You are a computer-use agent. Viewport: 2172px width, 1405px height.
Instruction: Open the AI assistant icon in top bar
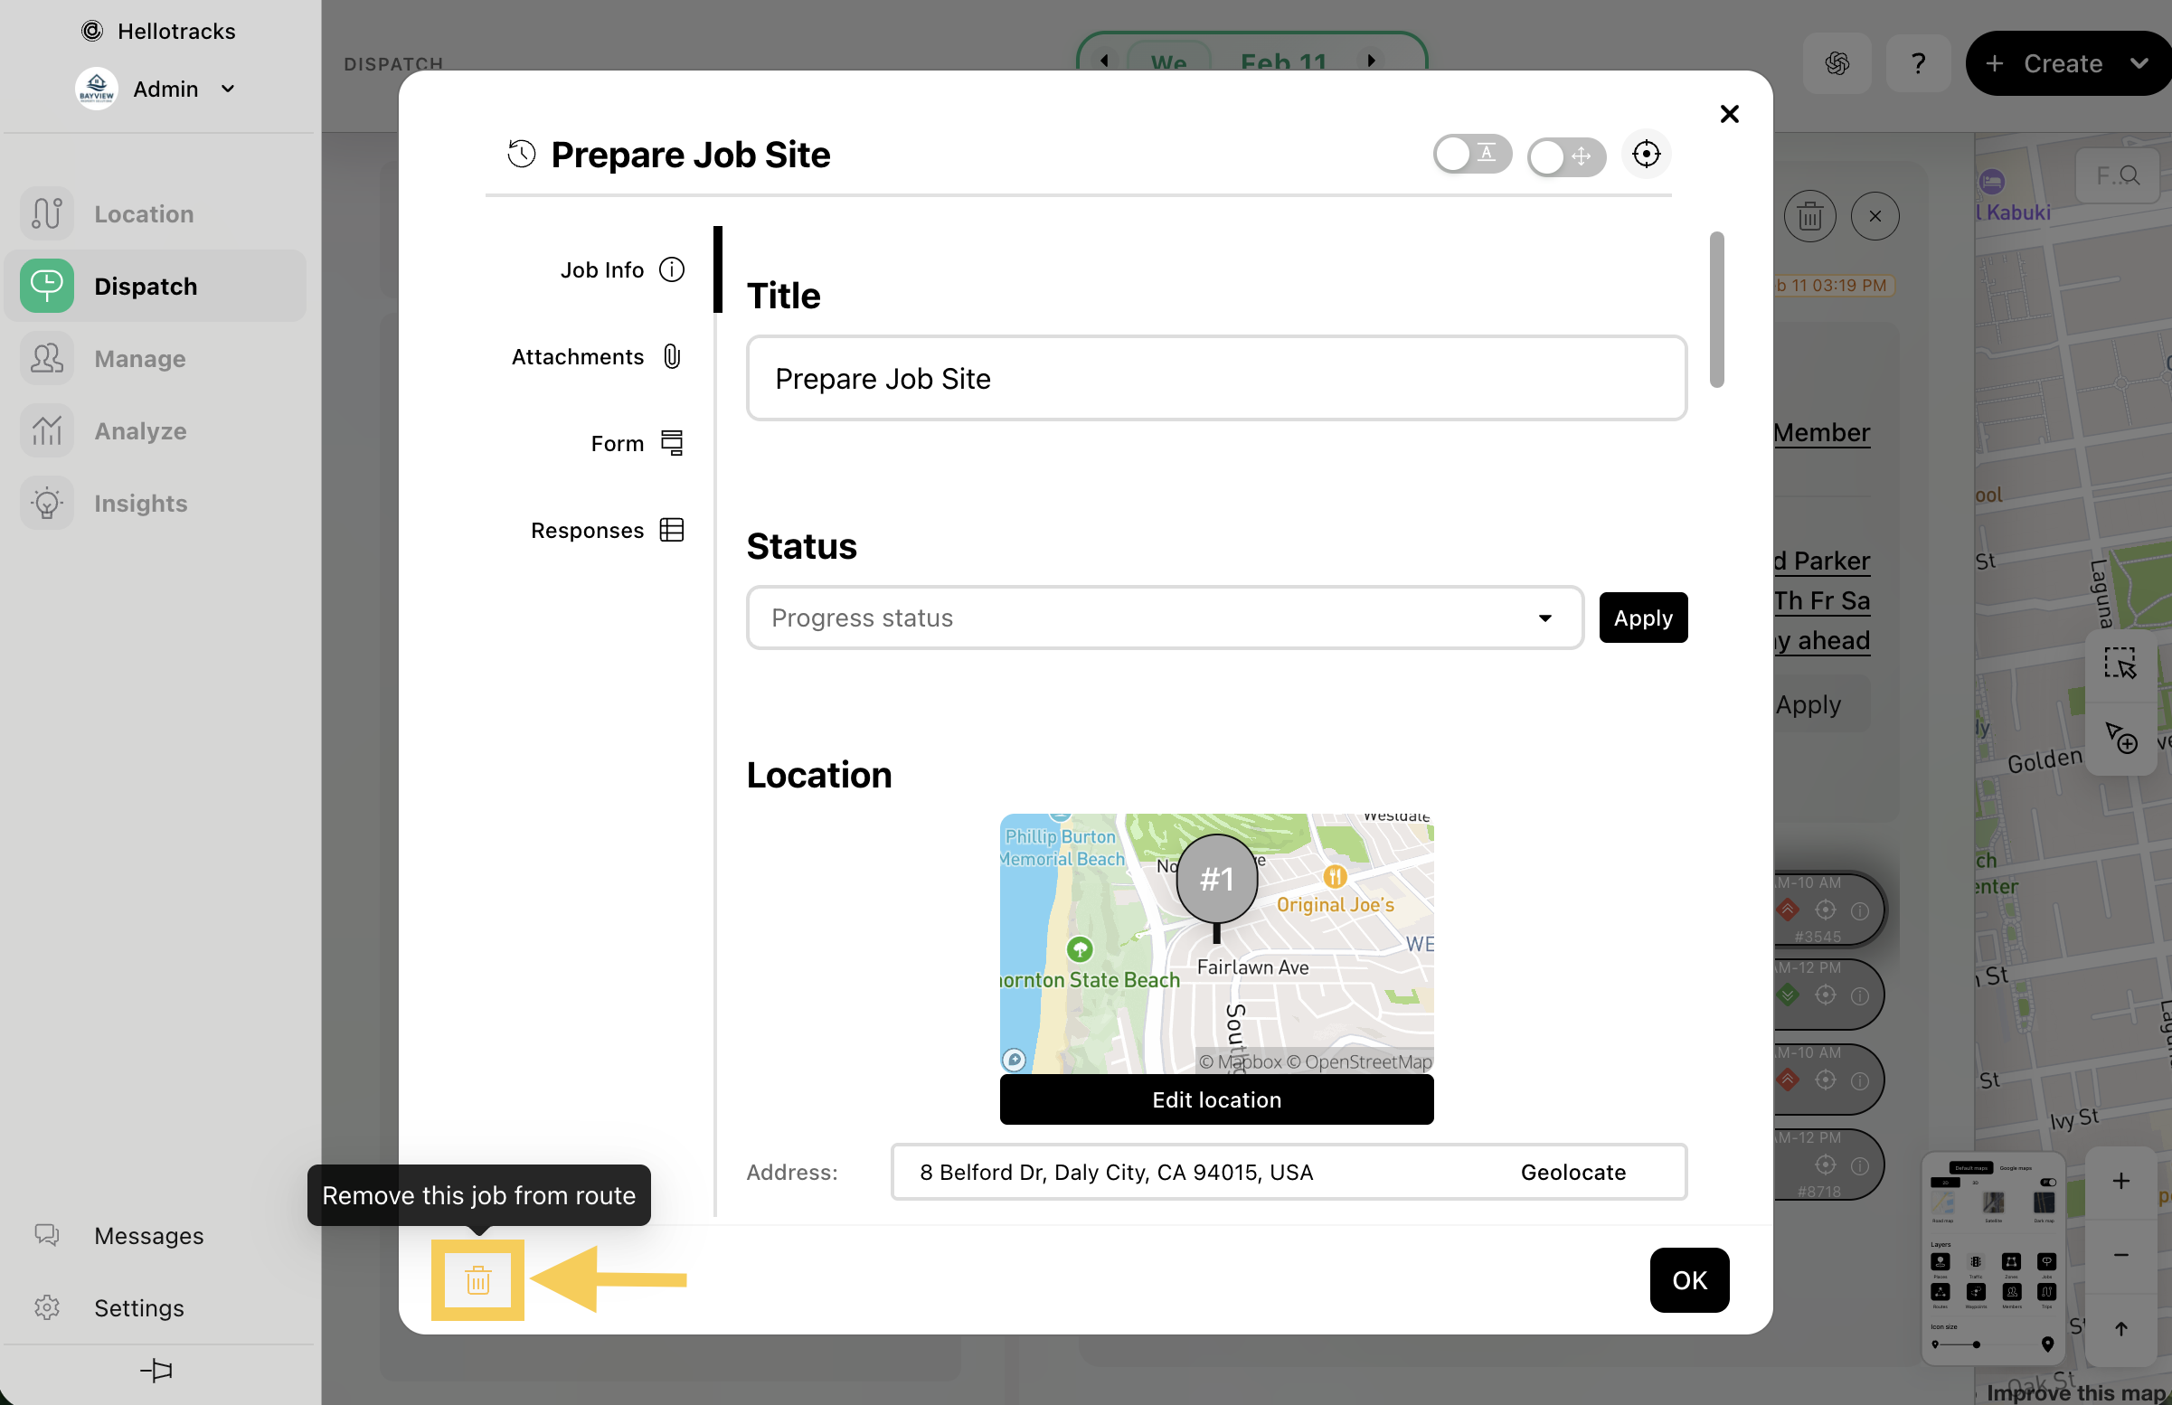(x=1837, y=63)
